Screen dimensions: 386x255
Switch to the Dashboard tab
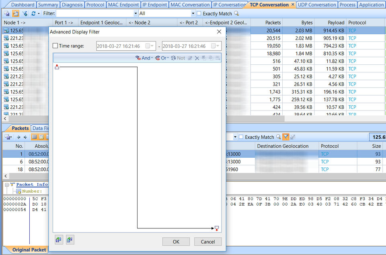pyautogui.click(x=23, y=5)
